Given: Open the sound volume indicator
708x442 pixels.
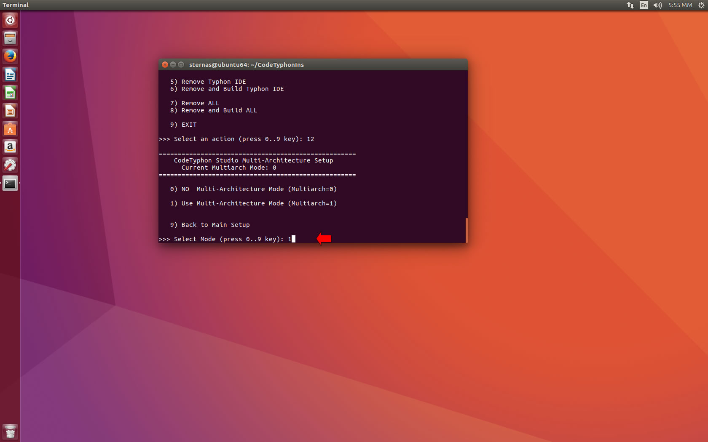Looking at the screenshot, I should click(x=657, y=5).
